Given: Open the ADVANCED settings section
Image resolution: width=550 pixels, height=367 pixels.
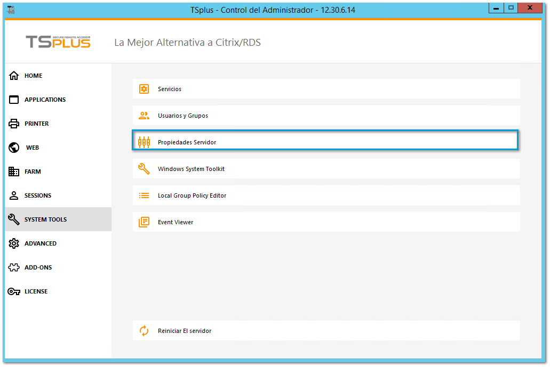Looking at the screenshot, I should click(x=58, y=243).
